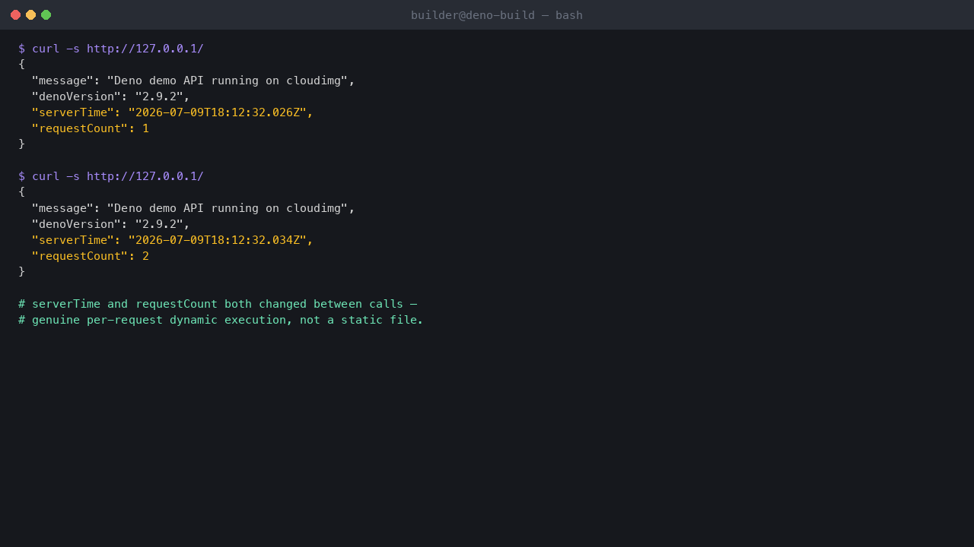Click the serverTime line ending 32.034Z

pyautogui.click(x=172, y=240)
